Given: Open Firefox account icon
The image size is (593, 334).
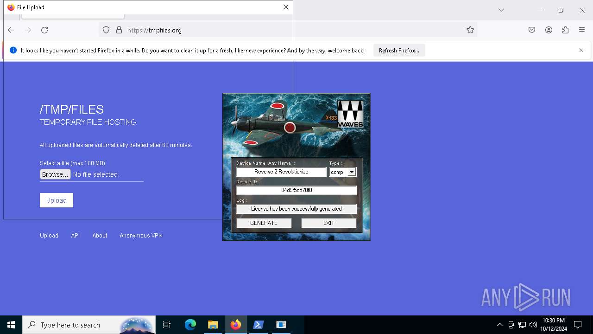Looking at the screenshot, I should coord(549,30).
